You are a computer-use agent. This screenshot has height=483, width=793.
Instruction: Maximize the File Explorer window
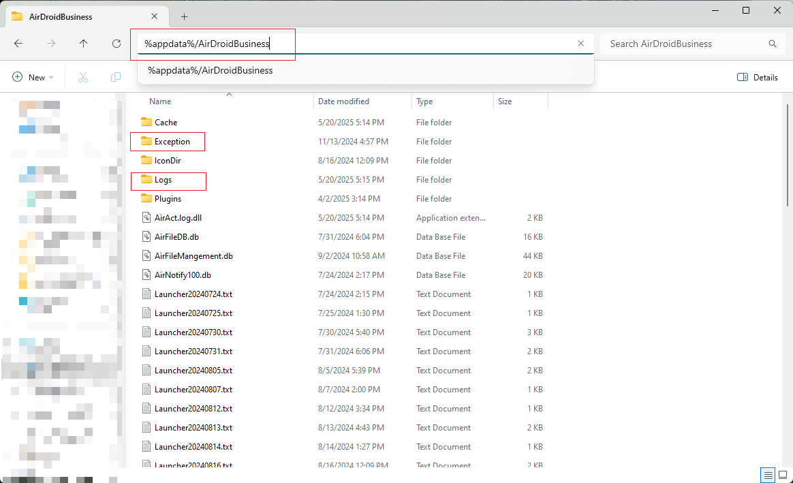746,10
